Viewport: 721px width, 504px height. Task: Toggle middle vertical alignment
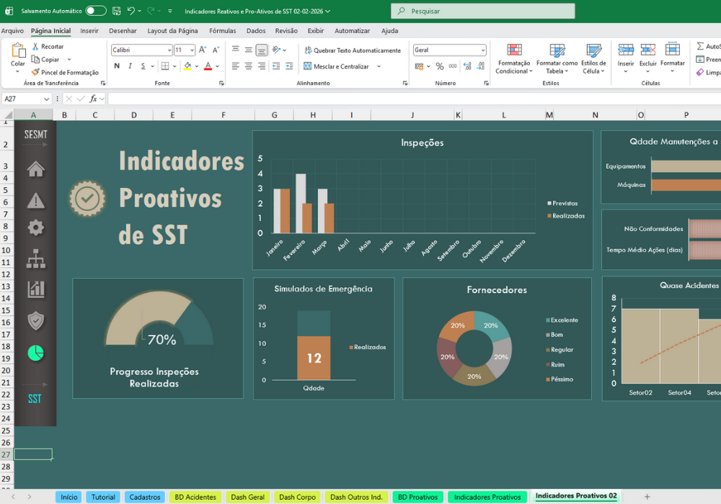(248, 50)
